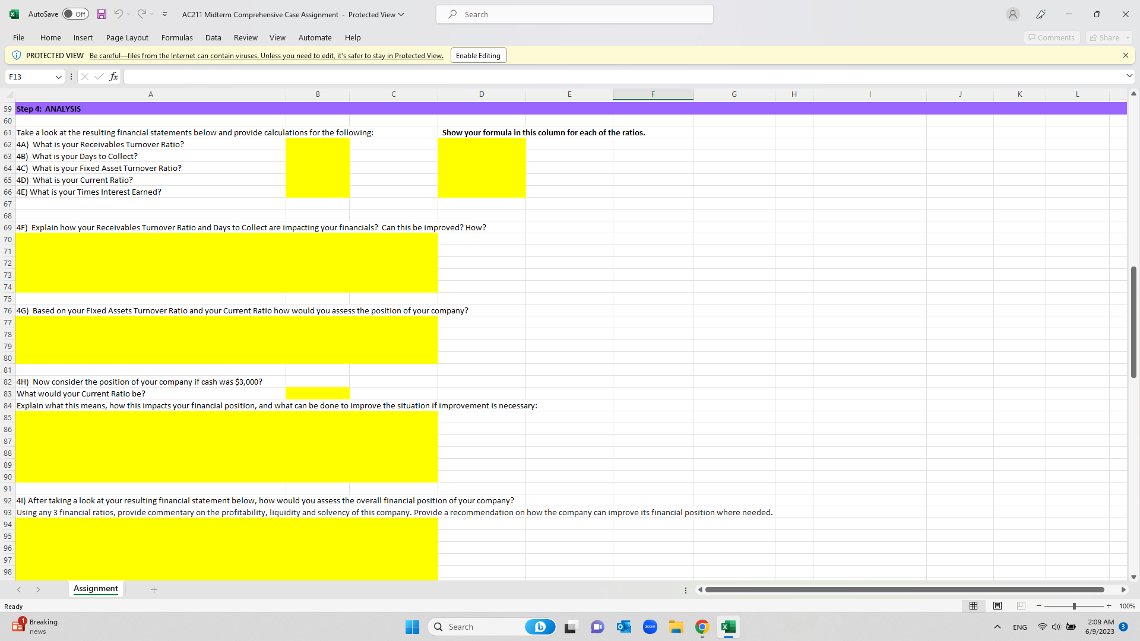Screen dimensions: 1140x641
Task: Click the Save icon in title bar
Action: pyautogui.click(x=102, y=14)
